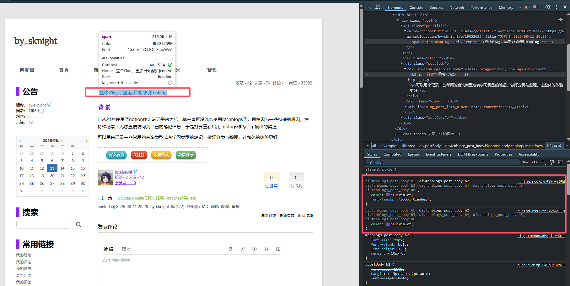The image size is (570, 286).
Task: Click the orange issues count badge
Action: [536, 7]
